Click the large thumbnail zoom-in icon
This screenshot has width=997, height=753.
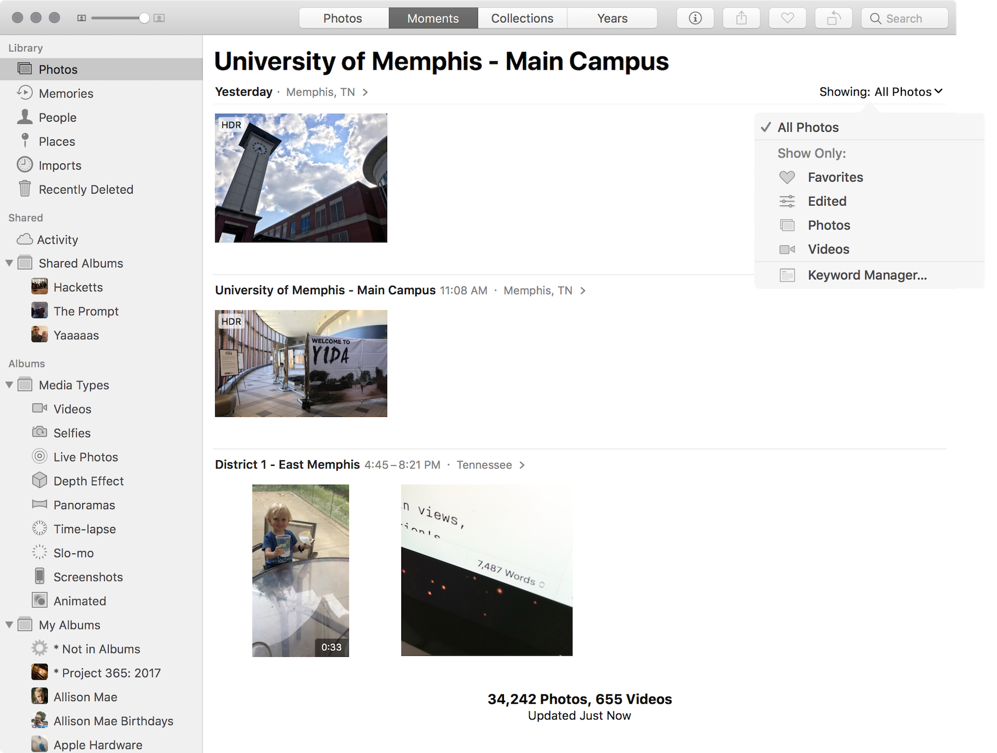point(159,18)
